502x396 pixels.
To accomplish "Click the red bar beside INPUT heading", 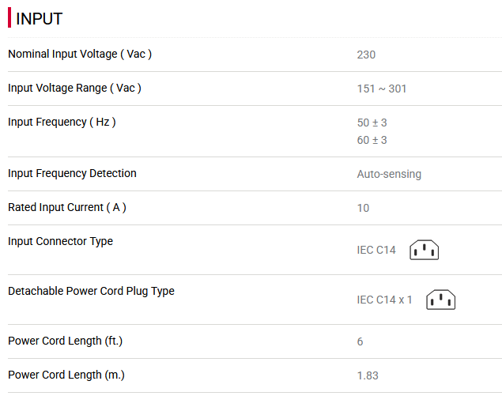I will pyautogui.click(x=9, y=17).
